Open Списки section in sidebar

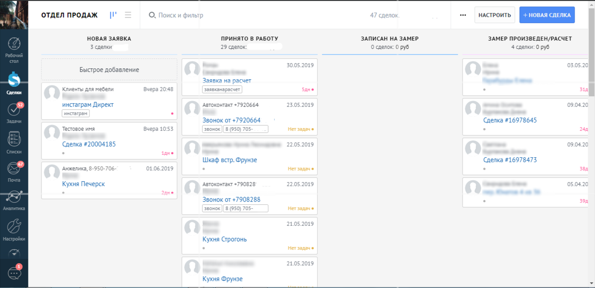tap(14, 142)
